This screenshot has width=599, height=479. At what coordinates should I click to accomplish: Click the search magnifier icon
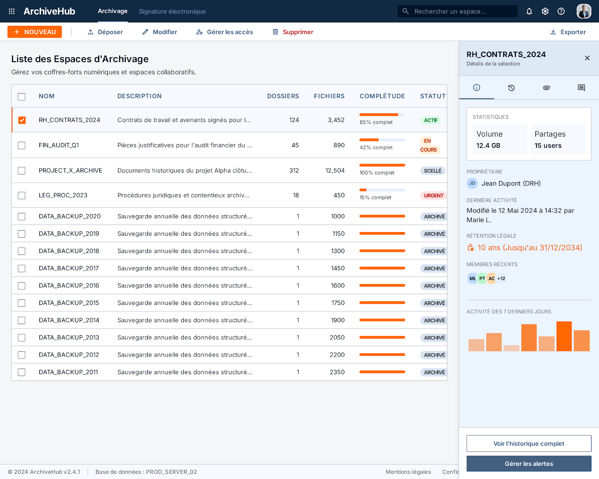[405, 11]
